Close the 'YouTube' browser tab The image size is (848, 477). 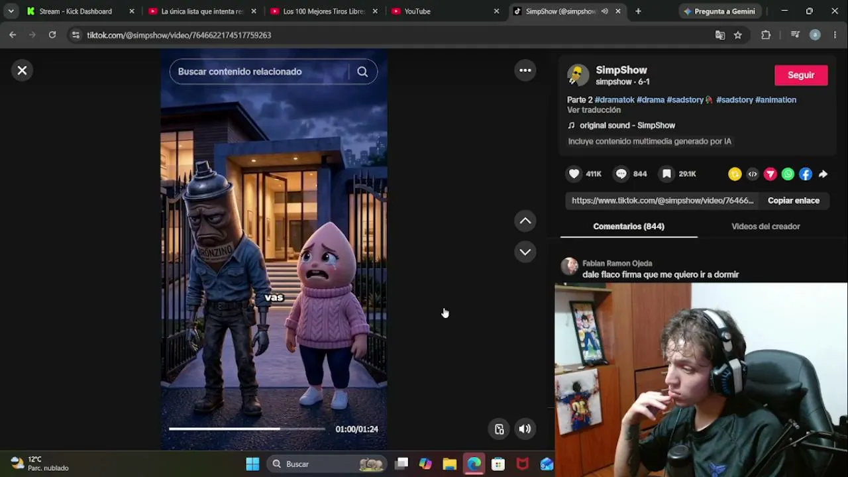coord(496,11)
